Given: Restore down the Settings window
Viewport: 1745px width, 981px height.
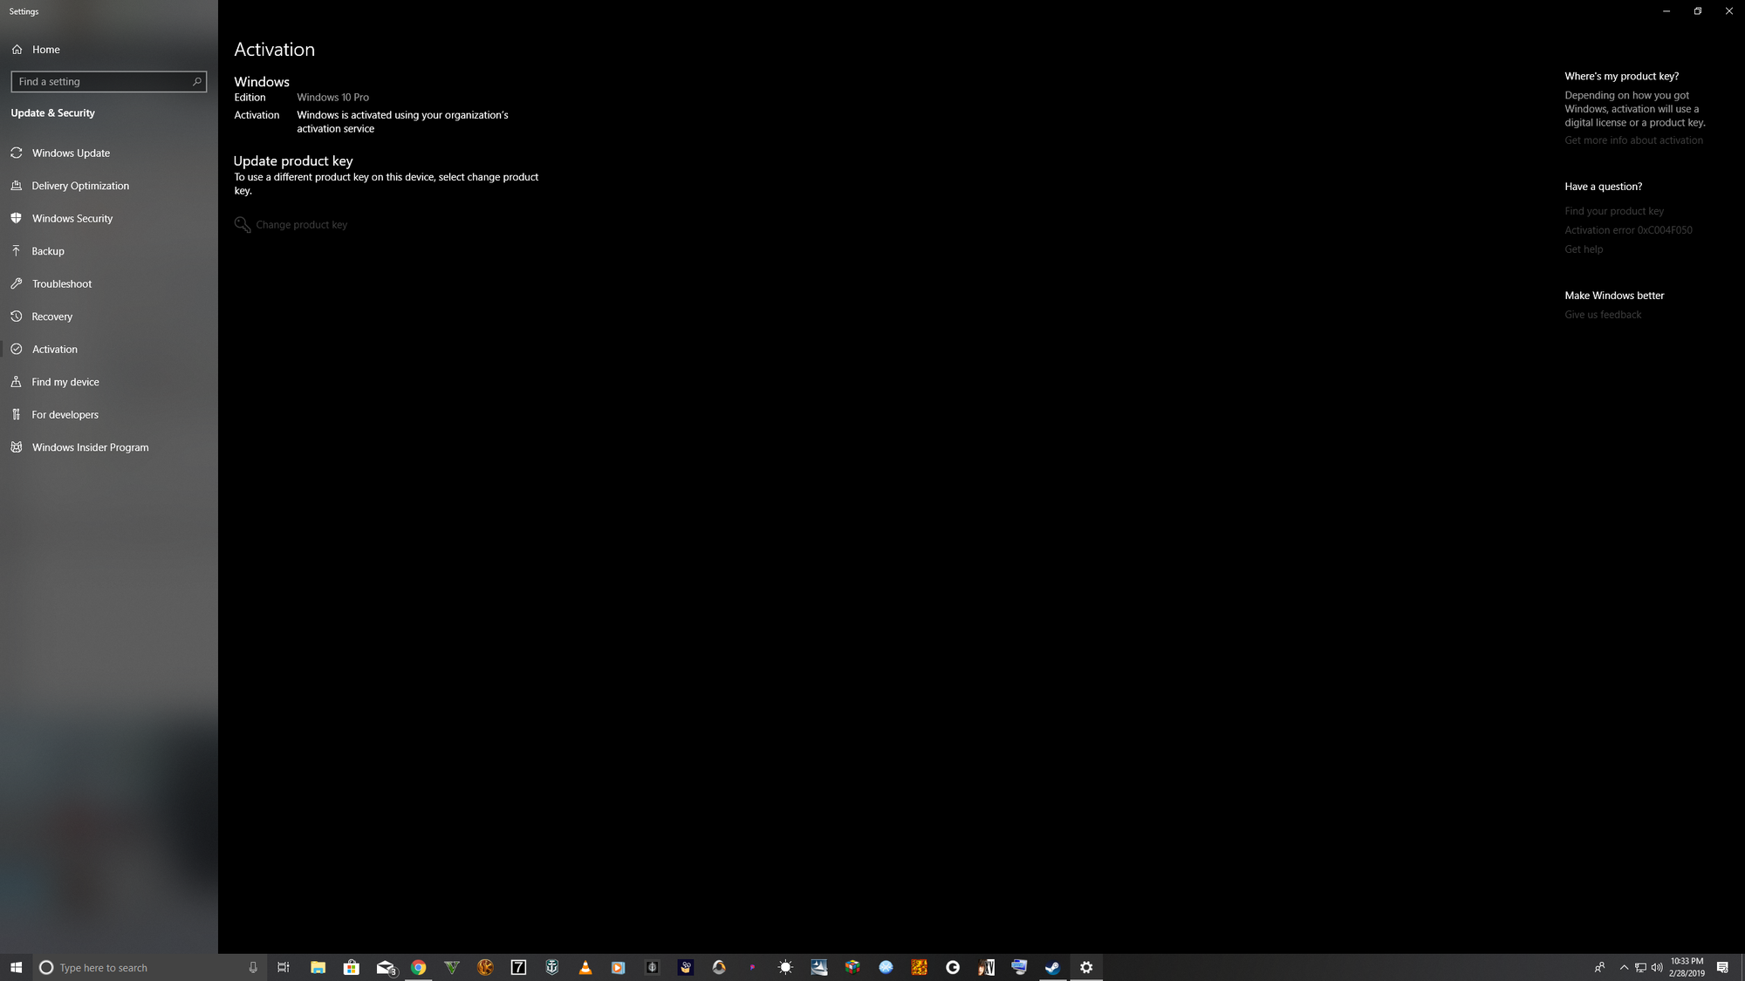Looking at the screenshot, I should (1698, 11).
